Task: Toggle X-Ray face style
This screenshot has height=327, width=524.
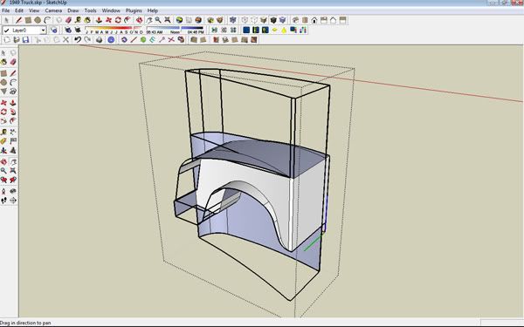Action: point(233,20)
